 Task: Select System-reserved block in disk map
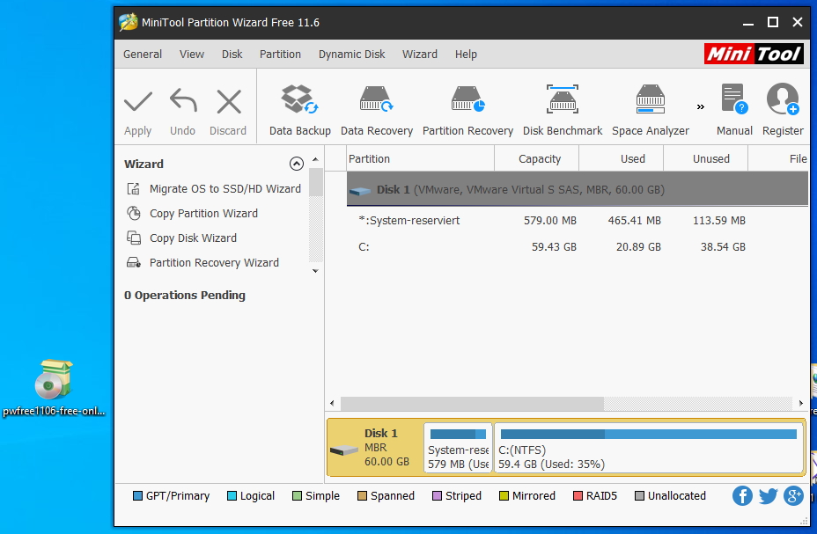click(x=458, y=448)
